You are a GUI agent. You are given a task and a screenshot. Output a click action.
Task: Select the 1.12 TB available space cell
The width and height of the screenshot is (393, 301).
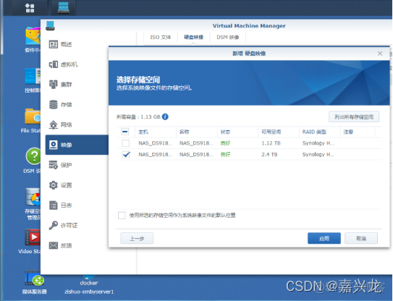click(271, 143)
